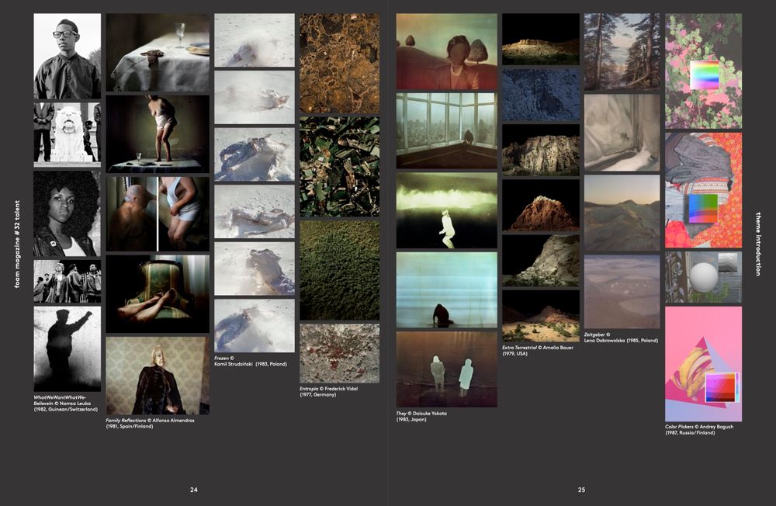
Task: Click the vertical theme introduction heading
Action: coord(757,241)
